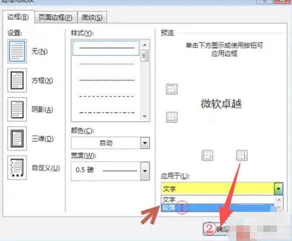Click the 方框(X) label

pos(42,80)
